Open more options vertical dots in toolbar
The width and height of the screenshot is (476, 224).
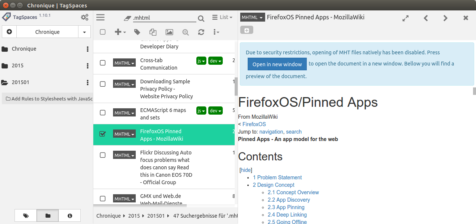point(216,32)
